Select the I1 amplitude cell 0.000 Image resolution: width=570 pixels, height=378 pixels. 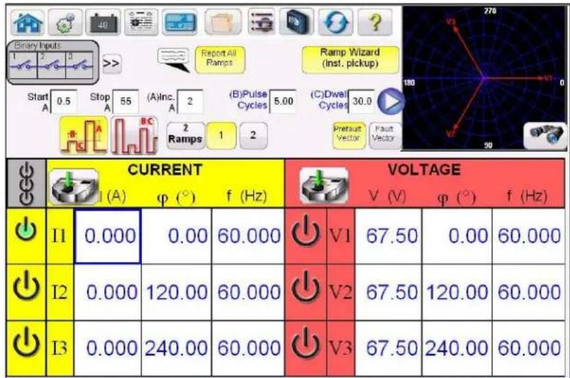click(108, 237)
